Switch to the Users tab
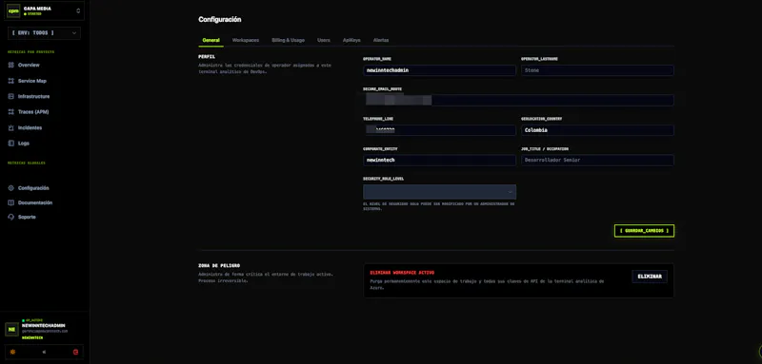Image resolution: width=762 pixels, height=364 pixels. [x=324, y=40]
